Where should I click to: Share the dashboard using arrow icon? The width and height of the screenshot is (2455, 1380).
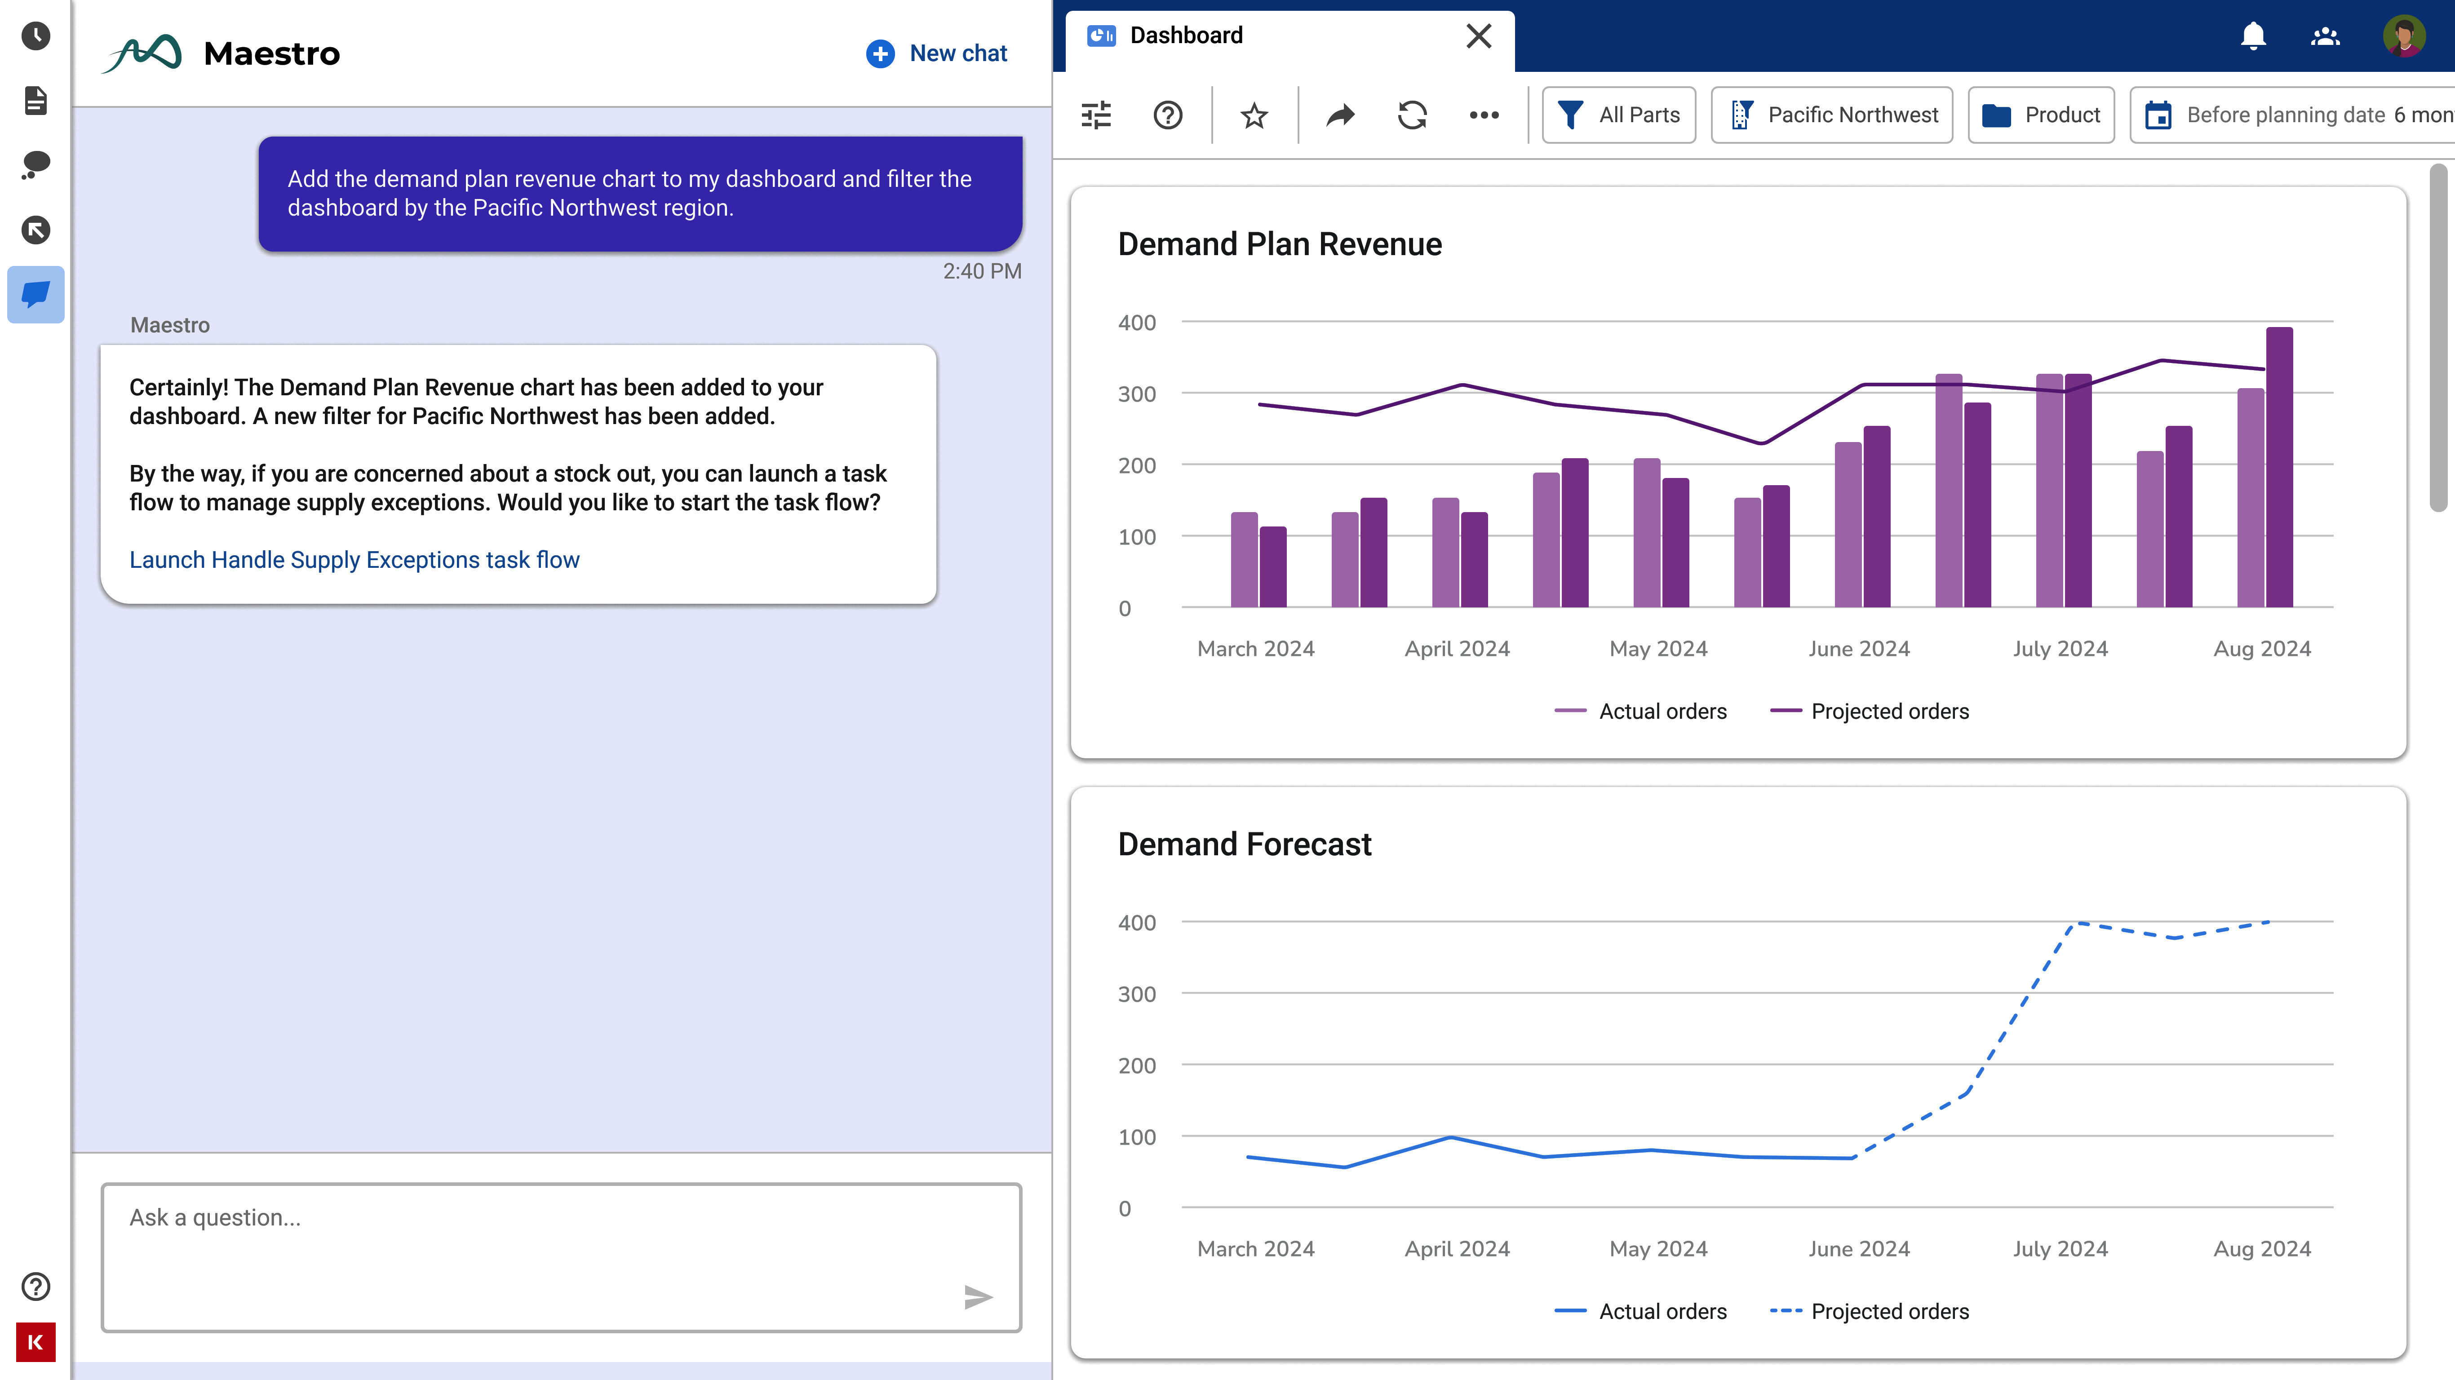1340,115
